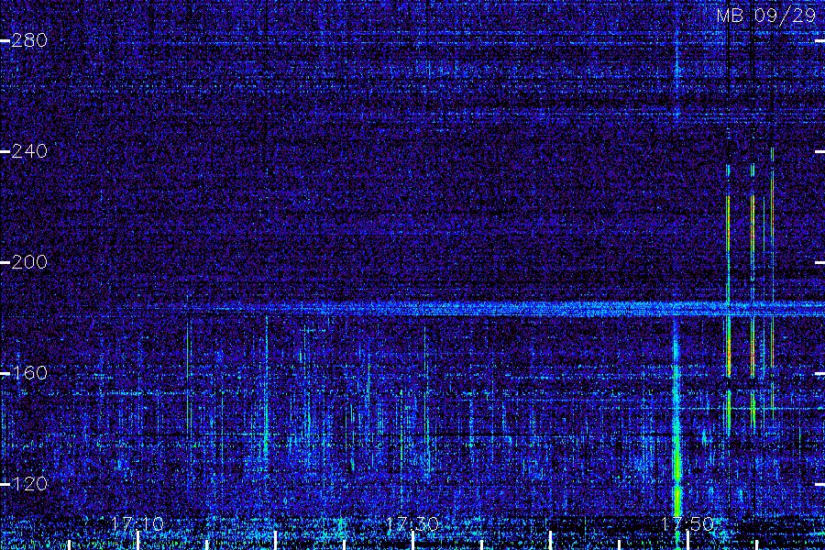Select the MB 09/29 date stamp
Image resolution: width=825 pixels, height=550 pixels.
pyautogui.click(x=766, y=16)
